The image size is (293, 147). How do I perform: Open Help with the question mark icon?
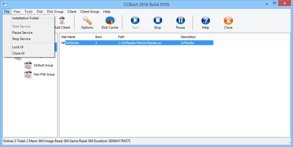click(x=206, y=20)
